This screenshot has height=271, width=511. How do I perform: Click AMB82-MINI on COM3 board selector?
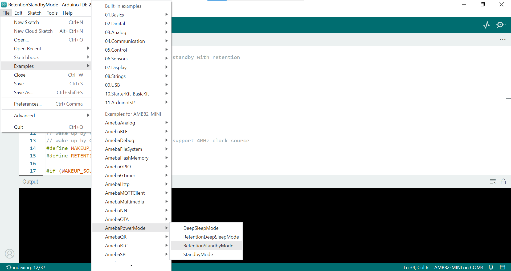click(x=459, y=267)
